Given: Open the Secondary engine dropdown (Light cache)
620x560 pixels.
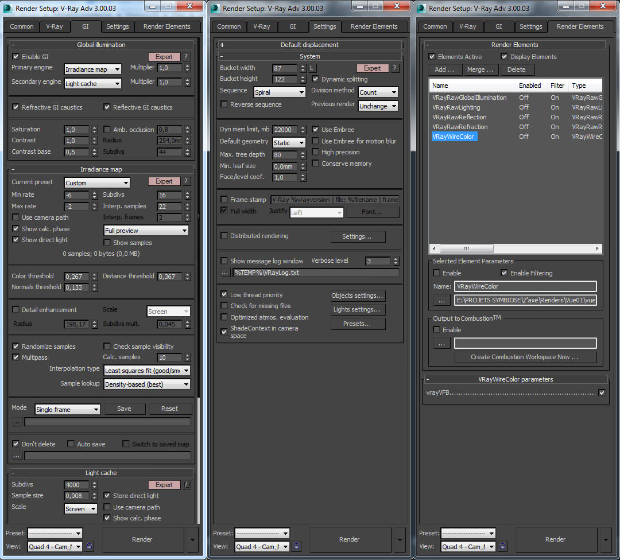Looking at the screenshot, I should [92, 83].
